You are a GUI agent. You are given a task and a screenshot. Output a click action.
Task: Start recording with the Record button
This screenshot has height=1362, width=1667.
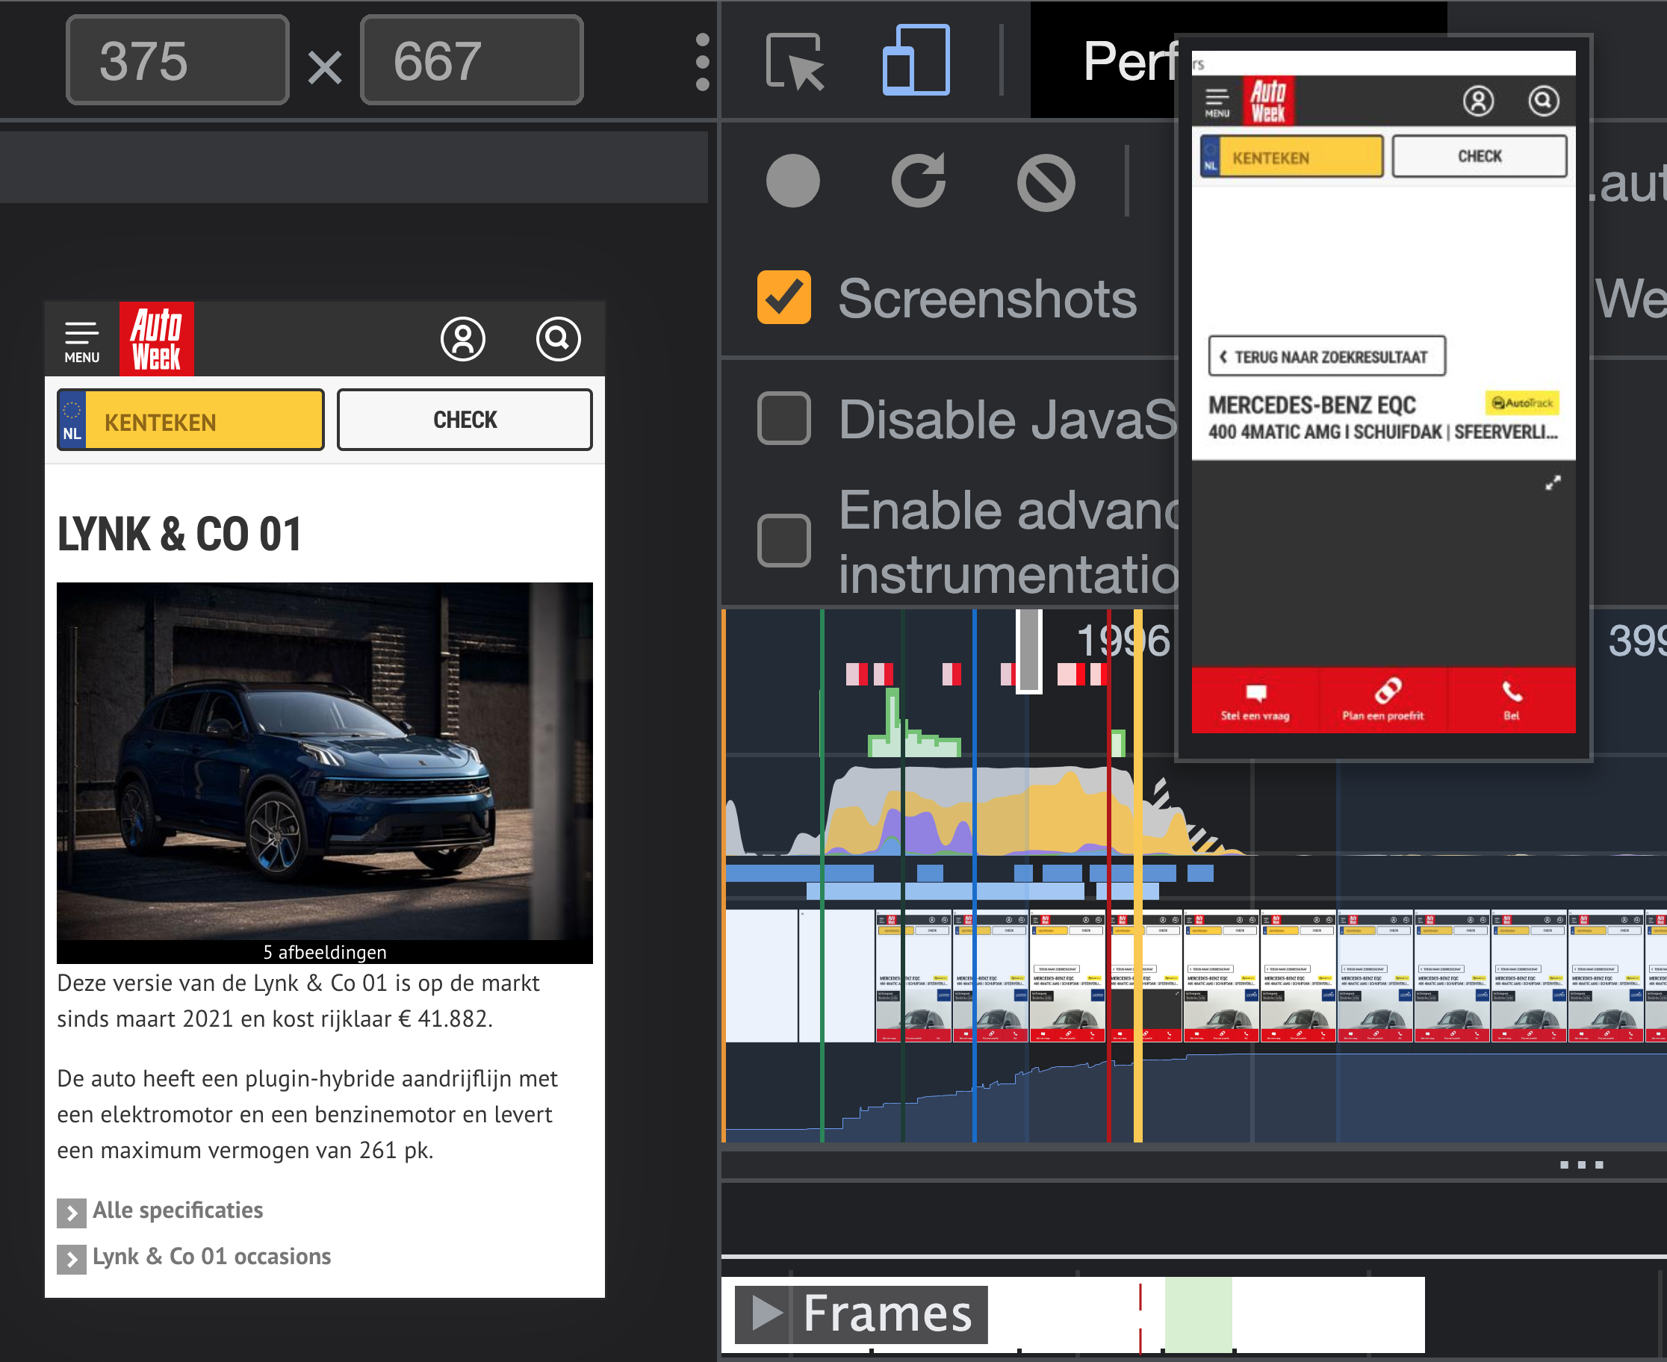tap(792, 181)
